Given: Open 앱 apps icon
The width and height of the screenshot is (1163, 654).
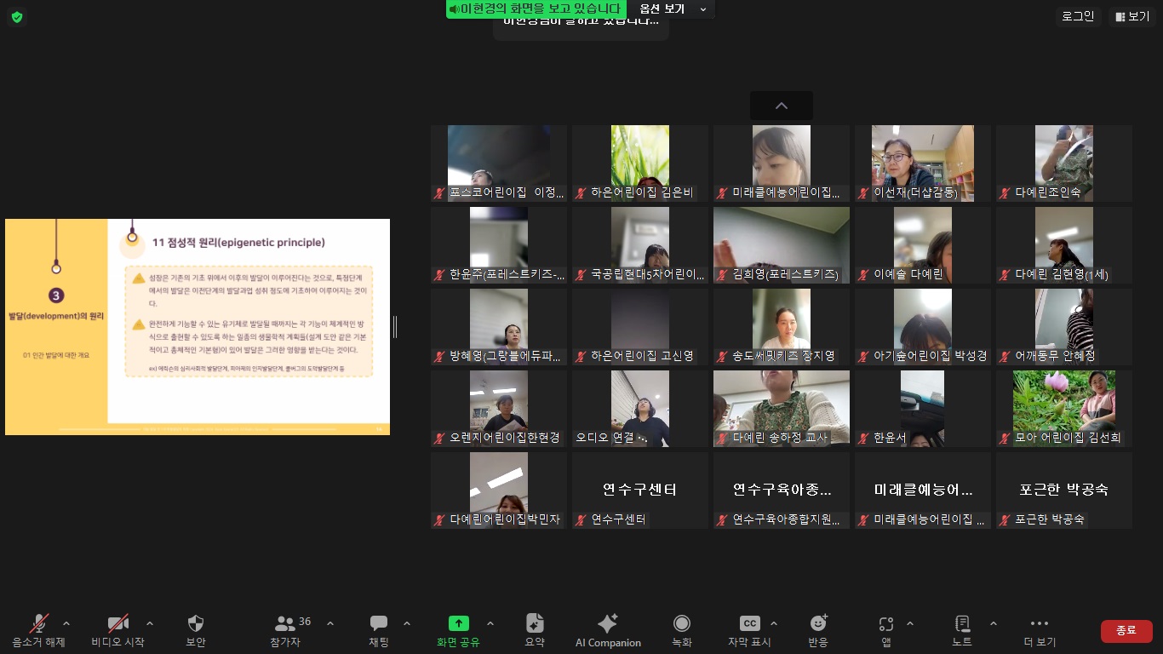Looking at the screenshot, I should (886, 623).
